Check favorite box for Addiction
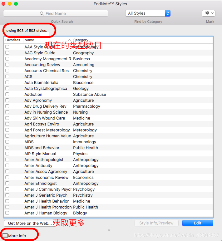The image size is (222, 241). click(7, 94)
